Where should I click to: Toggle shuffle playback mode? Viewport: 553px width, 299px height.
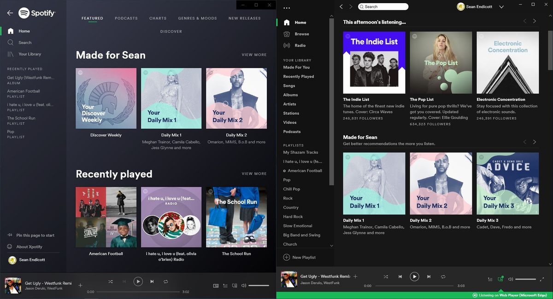tap(386, 276)
